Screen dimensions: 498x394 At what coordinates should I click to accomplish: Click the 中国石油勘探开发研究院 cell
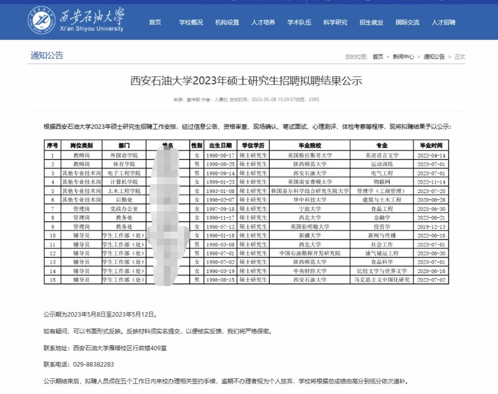click(310, 253)
